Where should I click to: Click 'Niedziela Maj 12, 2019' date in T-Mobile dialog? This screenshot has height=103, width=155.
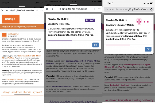click(x=116, y=20)
